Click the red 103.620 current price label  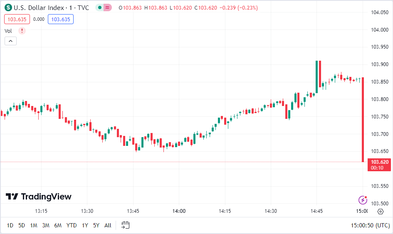tap(379, 162)
